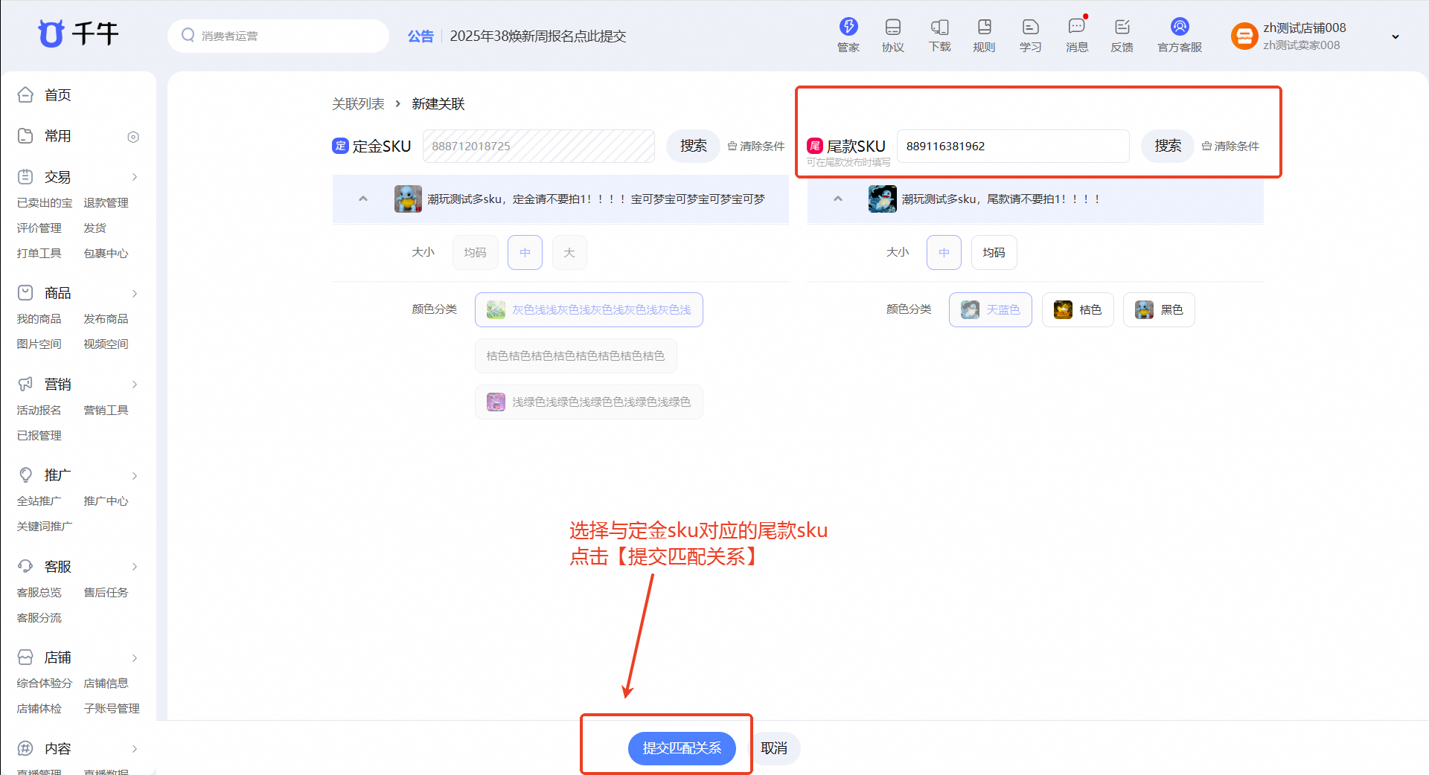This screenshot has width=1429, height=775.
Task: Collapse the final-payment product SKU panel
Action: coord(838,199)
